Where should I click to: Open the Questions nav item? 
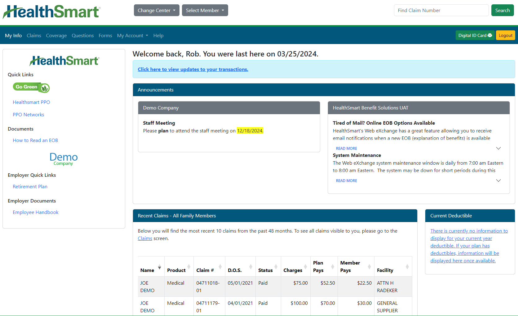click(83, 36)
